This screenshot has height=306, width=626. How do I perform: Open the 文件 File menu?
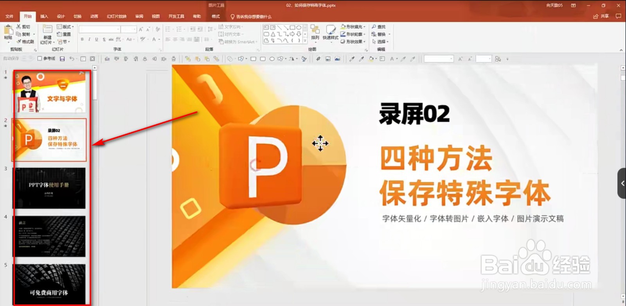point(9,16)
